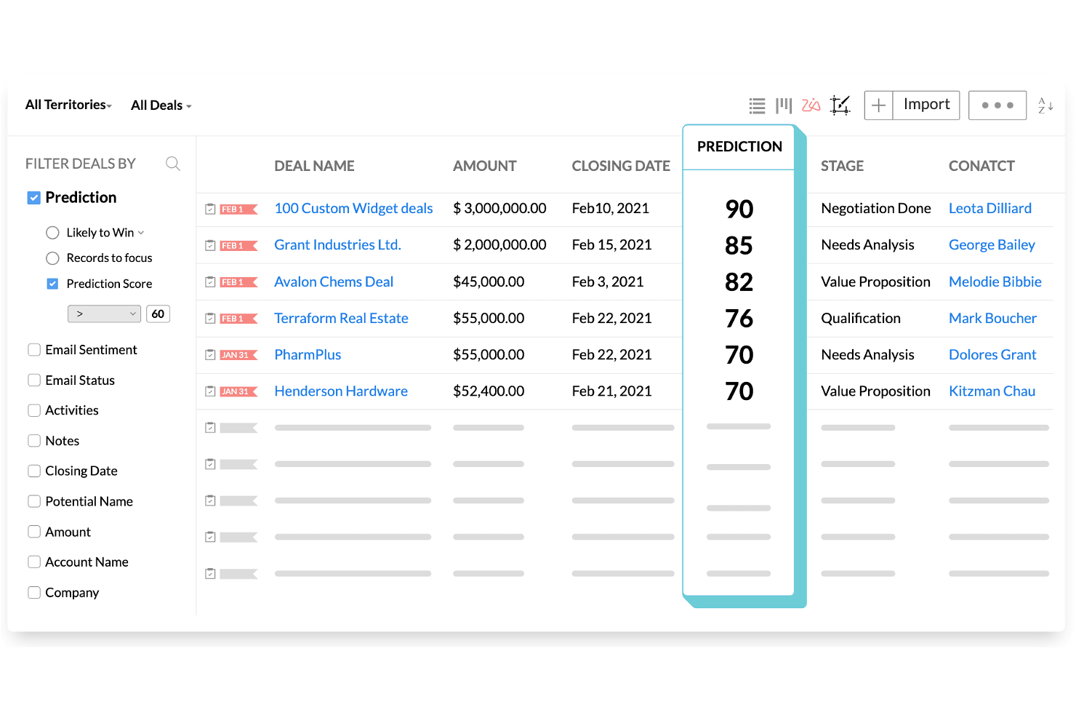The height and width of the screenshot is (718, 1076).
Task: Enable Email Status filter
Action: pyautogui.click(x=34, y=380)
